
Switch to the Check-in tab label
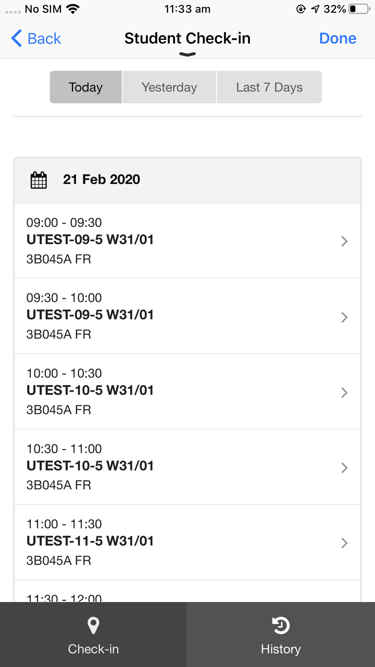tap(93, 649)
